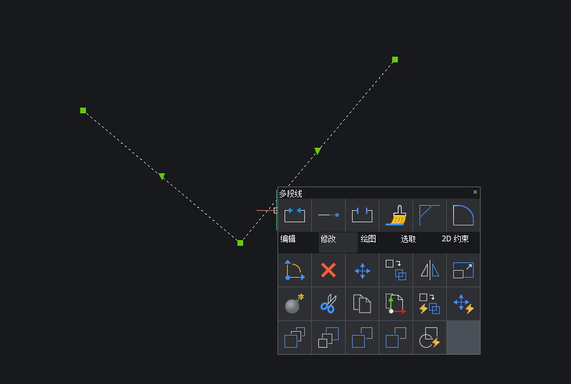This screenshot has width=571, height=384.
Task: Click the Move guided icon with lightning bolt
Action: (x=463, y=304)
